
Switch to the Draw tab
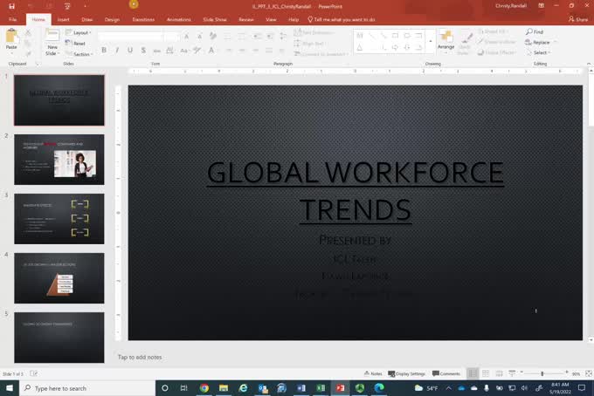coord(86,19)
